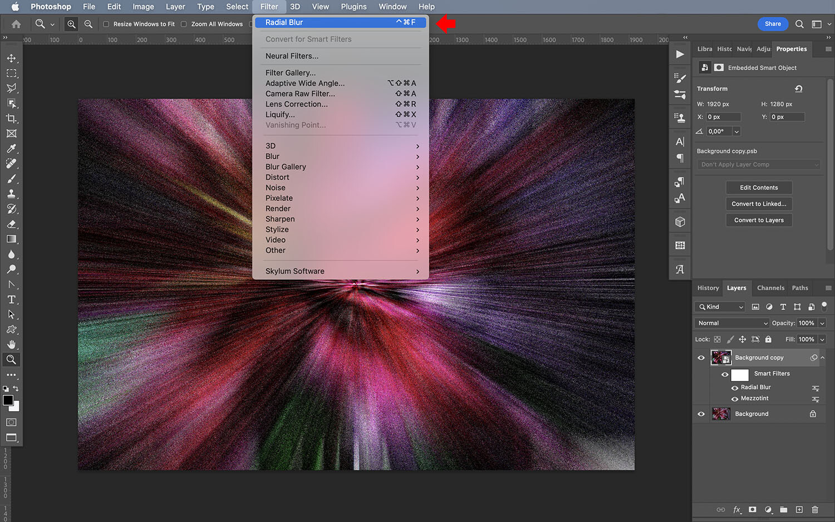Open the Window menu
This screenshot has width=835, height=522.
(392, 6)
